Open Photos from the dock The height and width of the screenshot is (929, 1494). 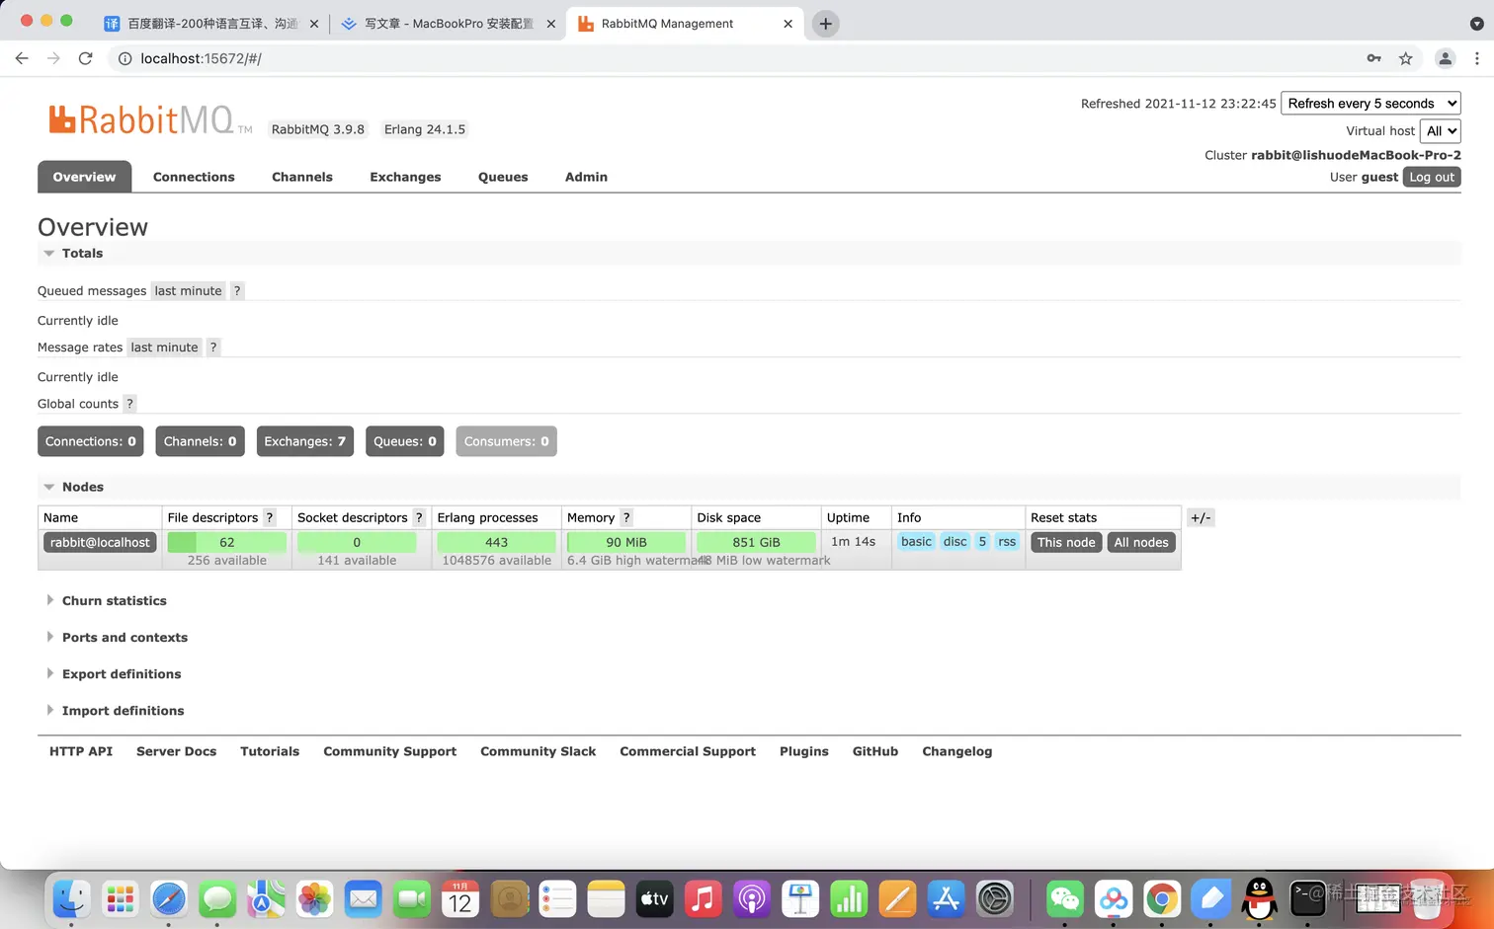coord(314,898)
